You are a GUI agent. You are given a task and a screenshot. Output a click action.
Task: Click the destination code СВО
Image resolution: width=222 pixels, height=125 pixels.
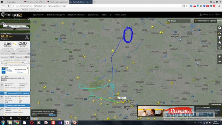[23, 44]
